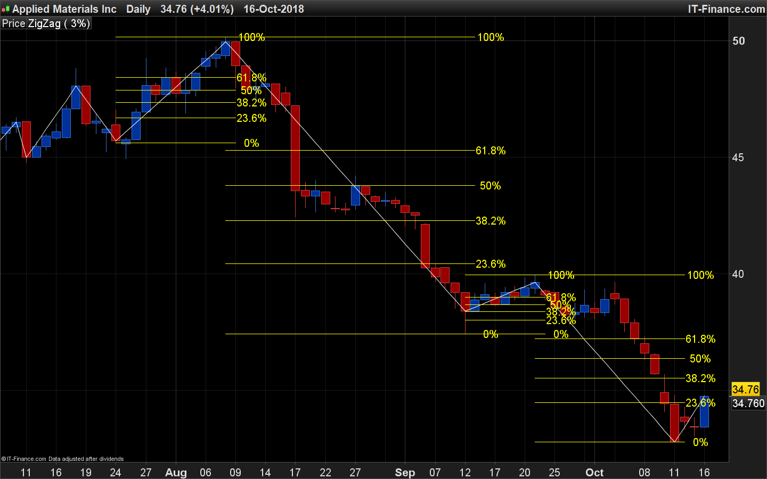Click the last blue candle at 34.76
767x479 pixels.
point(704,411)
